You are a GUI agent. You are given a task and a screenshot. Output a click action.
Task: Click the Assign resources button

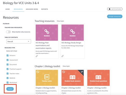115,16
